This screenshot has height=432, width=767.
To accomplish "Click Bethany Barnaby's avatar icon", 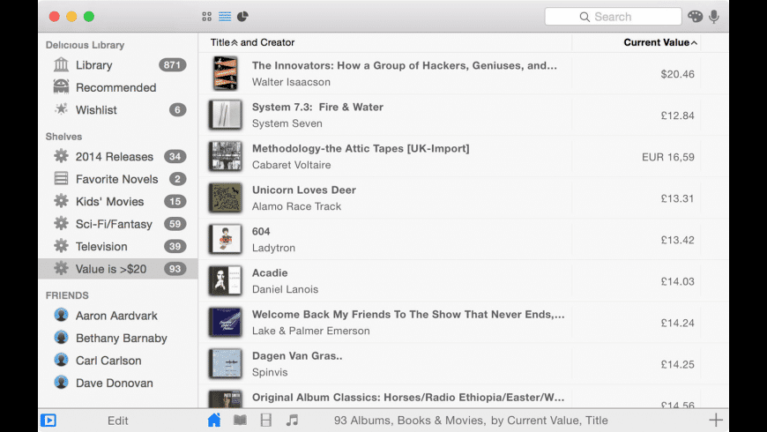I will pos(61,337).
